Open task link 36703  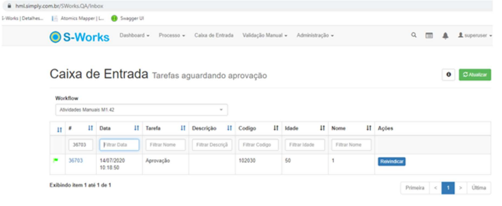click(x=75, y=161)
